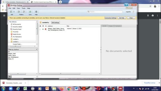Image resolution: width=161 pixels, height=91 pixels.
Task: Click the remove folder toolbar icon
Action: [x=24, y=12]
